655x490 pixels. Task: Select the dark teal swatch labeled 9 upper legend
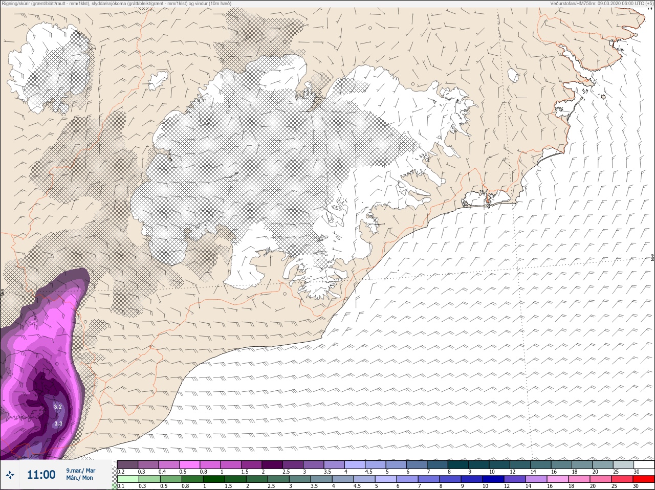tap(479, 464)
